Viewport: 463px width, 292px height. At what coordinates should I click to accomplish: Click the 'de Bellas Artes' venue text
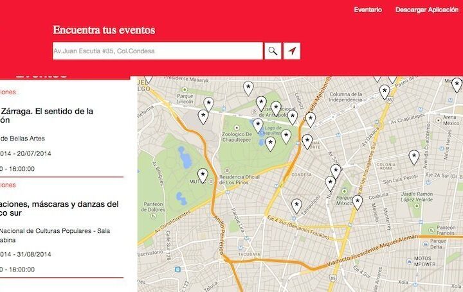(23, 138)
